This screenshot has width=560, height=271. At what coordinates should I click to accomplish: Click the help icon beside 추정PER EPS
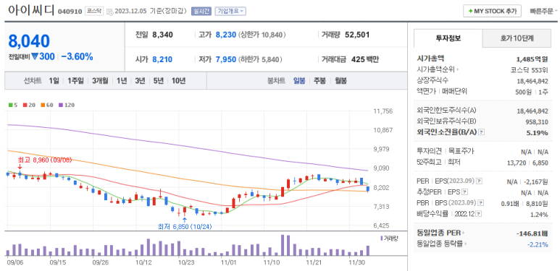(x=464, y=192)
